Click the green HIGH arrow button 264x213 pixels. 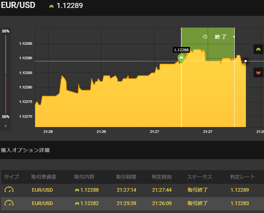point(258,50)
